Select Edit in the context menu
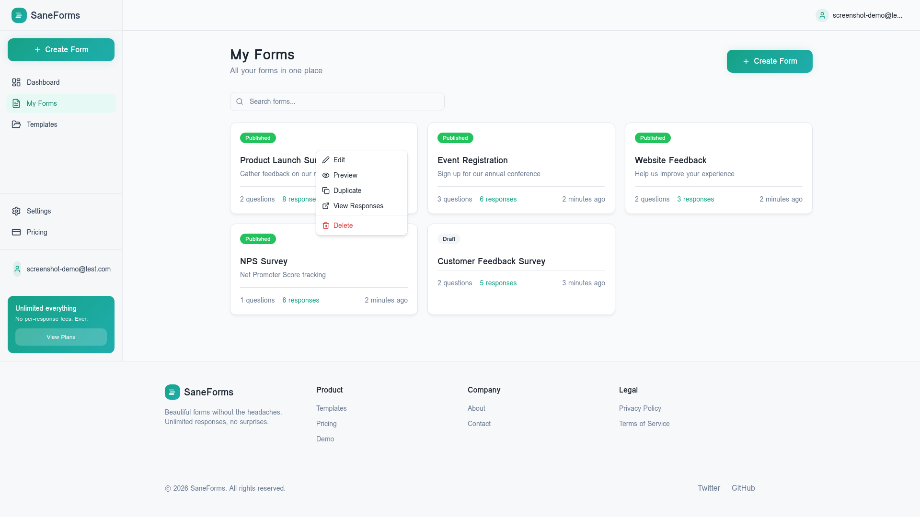920x517 pixels. 362,160
